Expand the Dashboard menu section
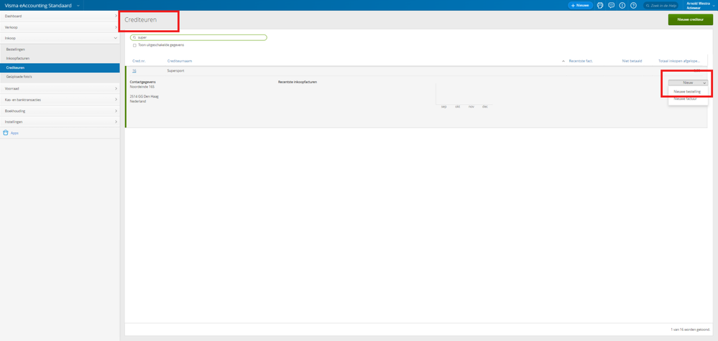 coord(60,16)
